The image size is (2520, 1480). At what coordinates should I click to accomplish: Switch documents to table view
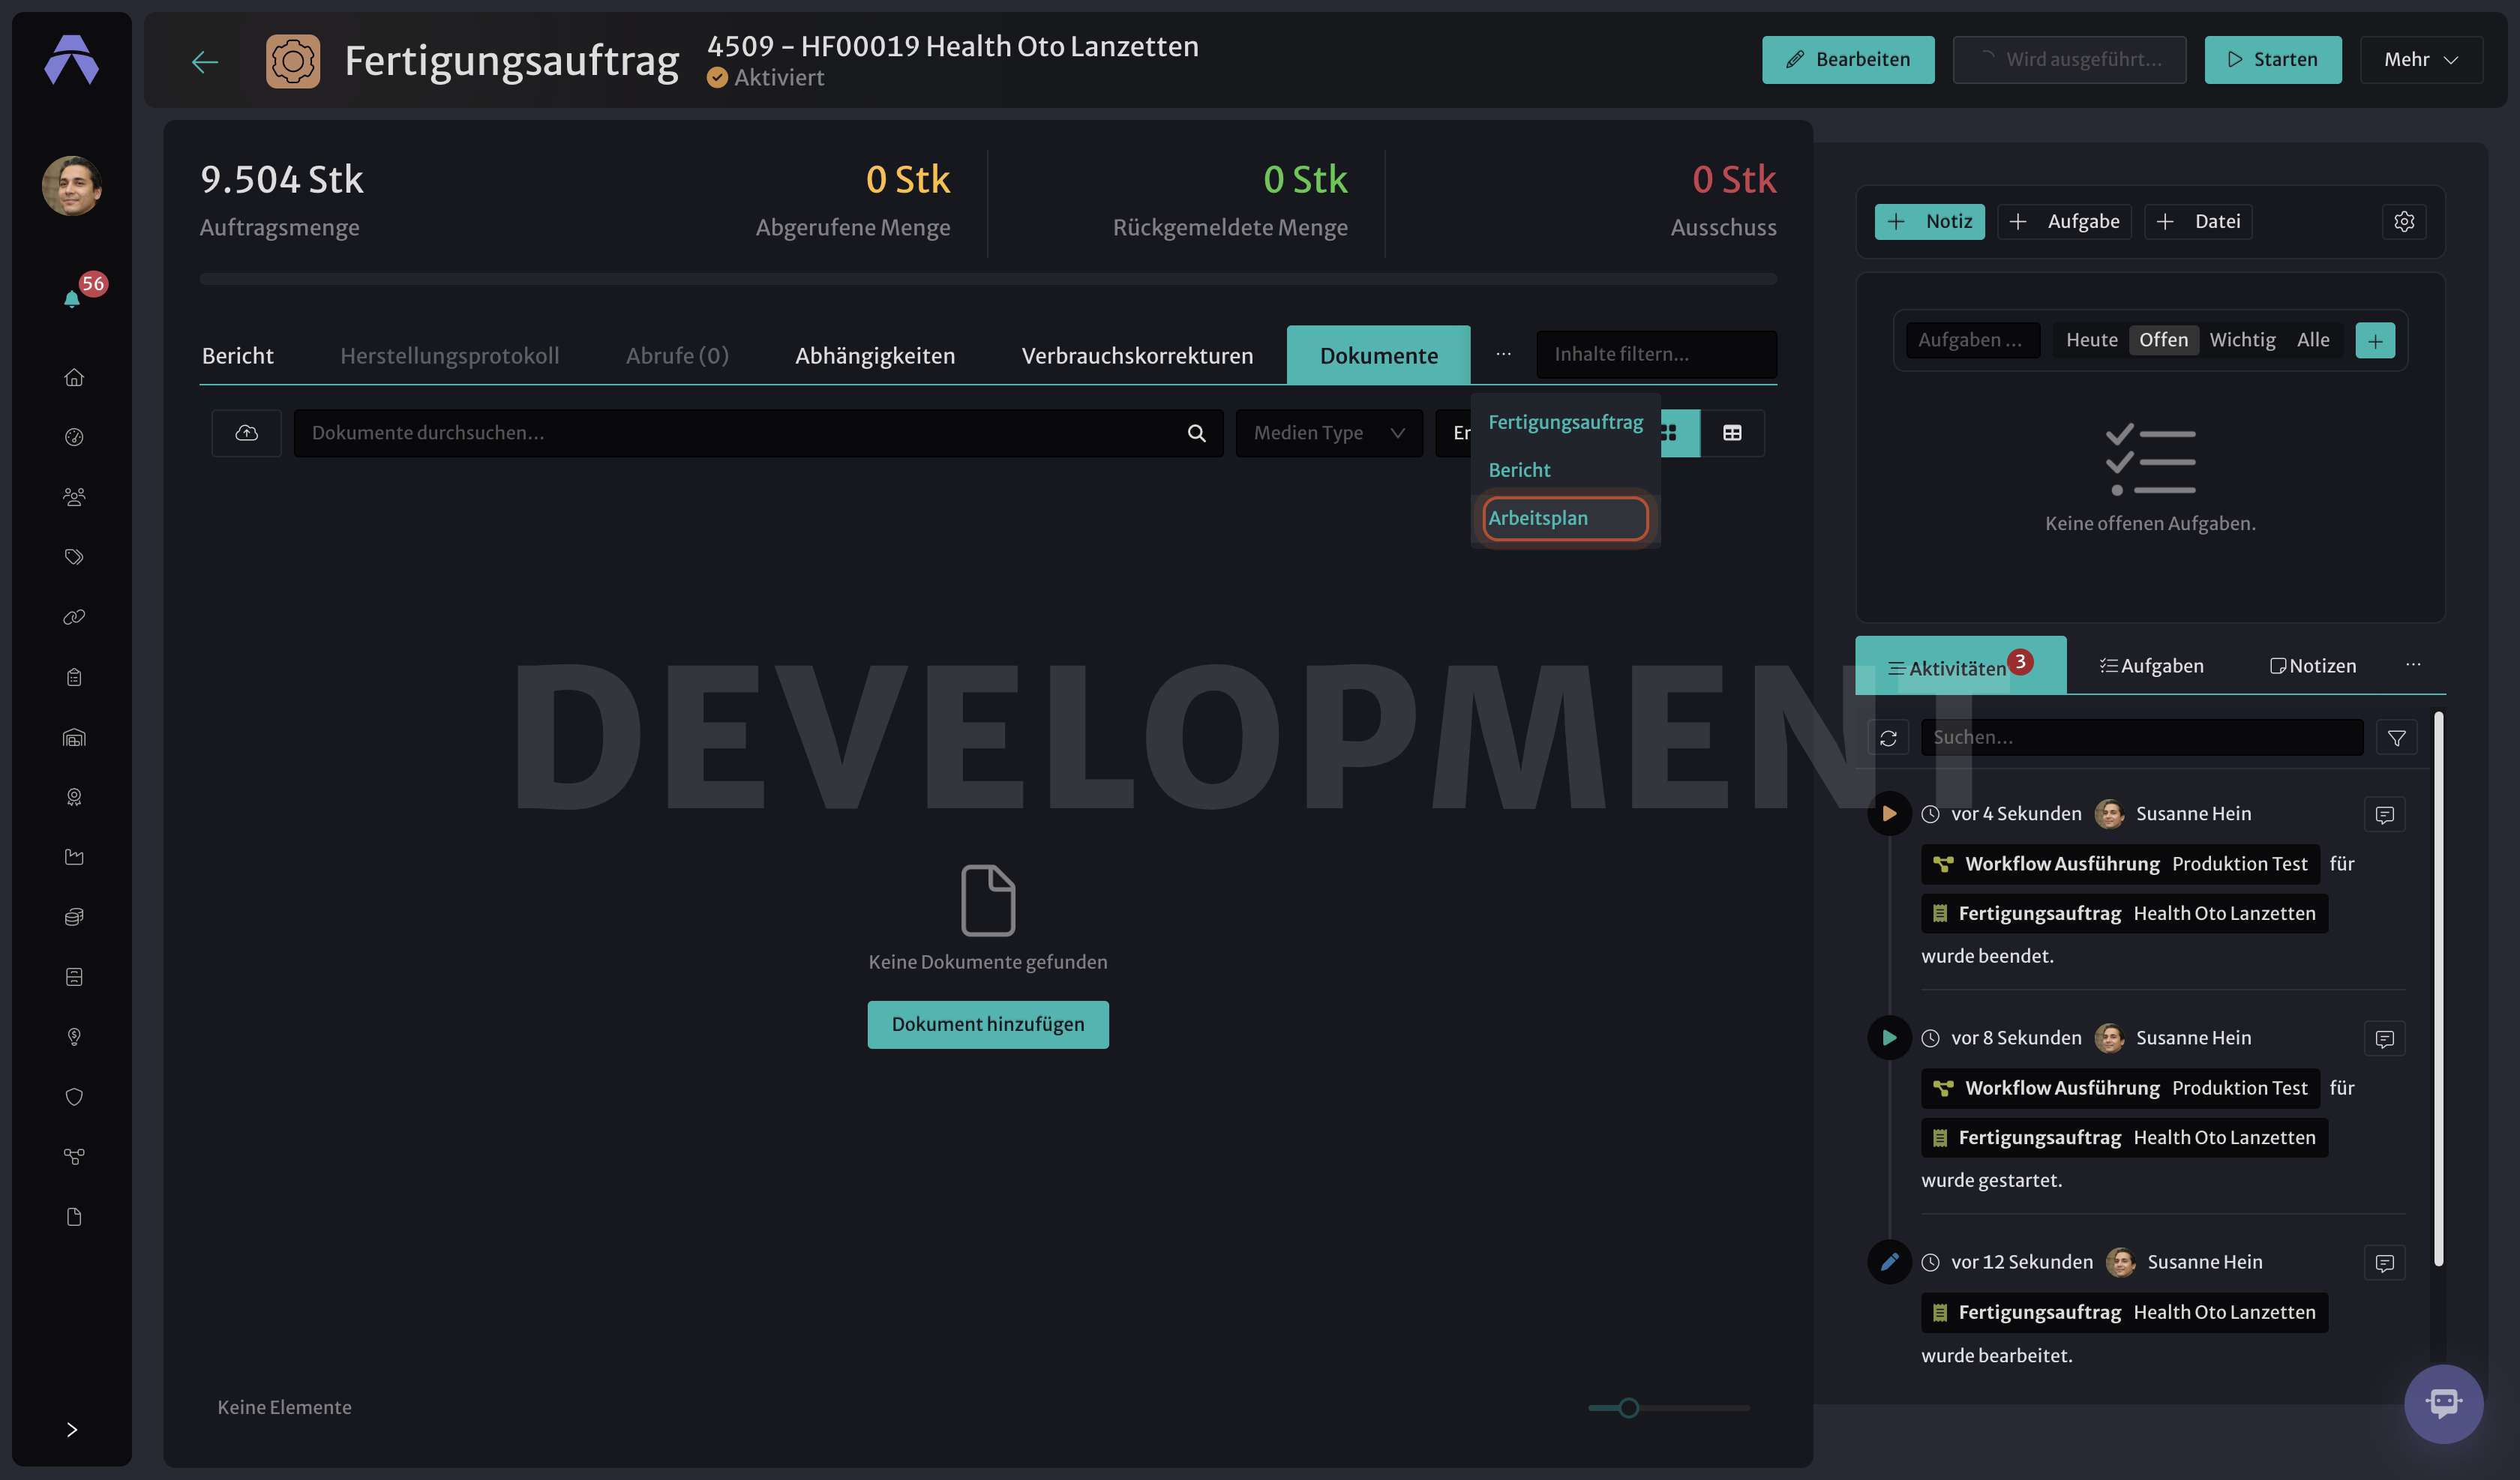(1732, 433)
